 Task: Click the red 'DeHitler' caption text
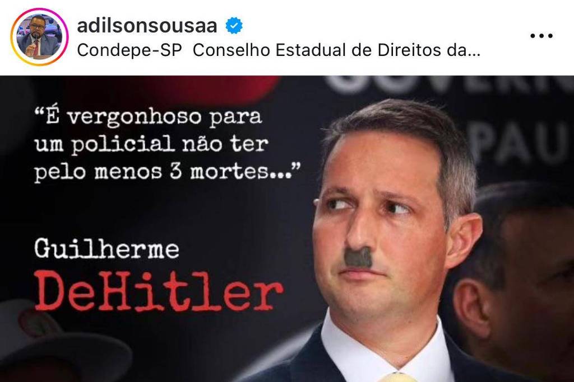(x=159, y=291)
